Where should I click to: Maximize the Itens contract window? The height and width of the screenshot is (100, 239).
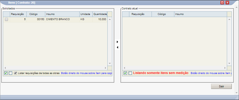pos(222,3)
